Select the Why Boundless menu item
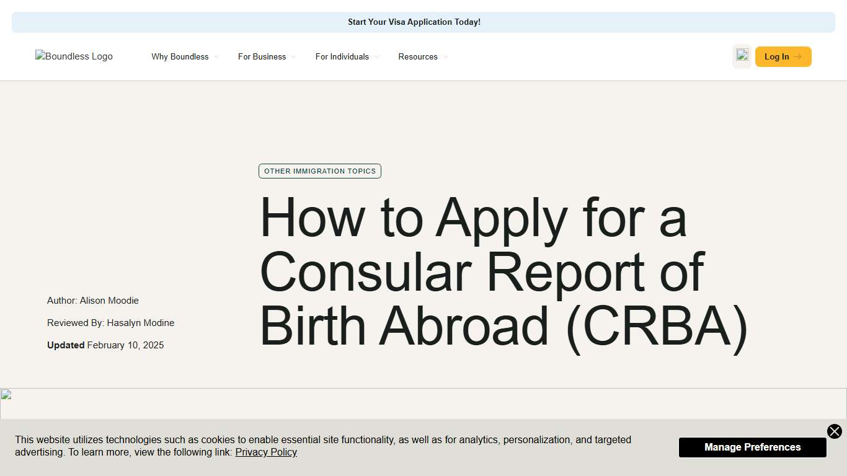The width and height of the screenshot is (847, 476). 180,56
